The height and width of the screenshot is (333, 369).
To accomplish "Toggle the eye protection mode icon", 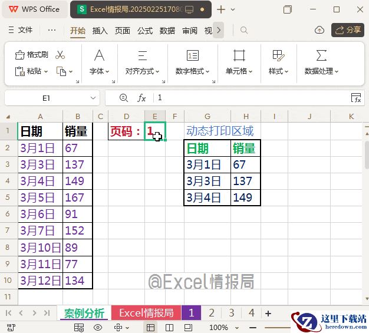I will click(98, 327).
